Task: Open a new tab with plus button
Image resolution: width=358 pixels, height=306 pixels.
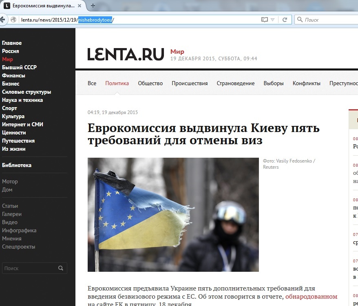Action: pos(93,6)
